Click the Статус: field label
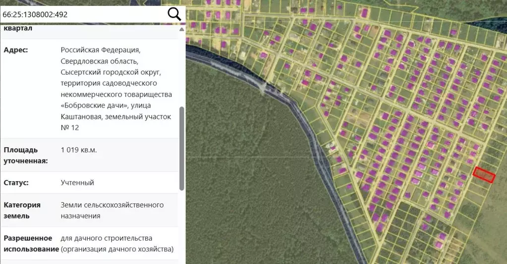 tap(16, 183)
